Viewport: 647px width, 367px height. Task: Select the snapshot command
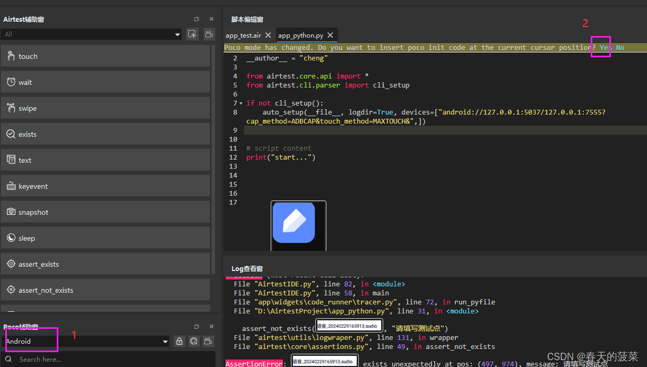tap(105, 212)
